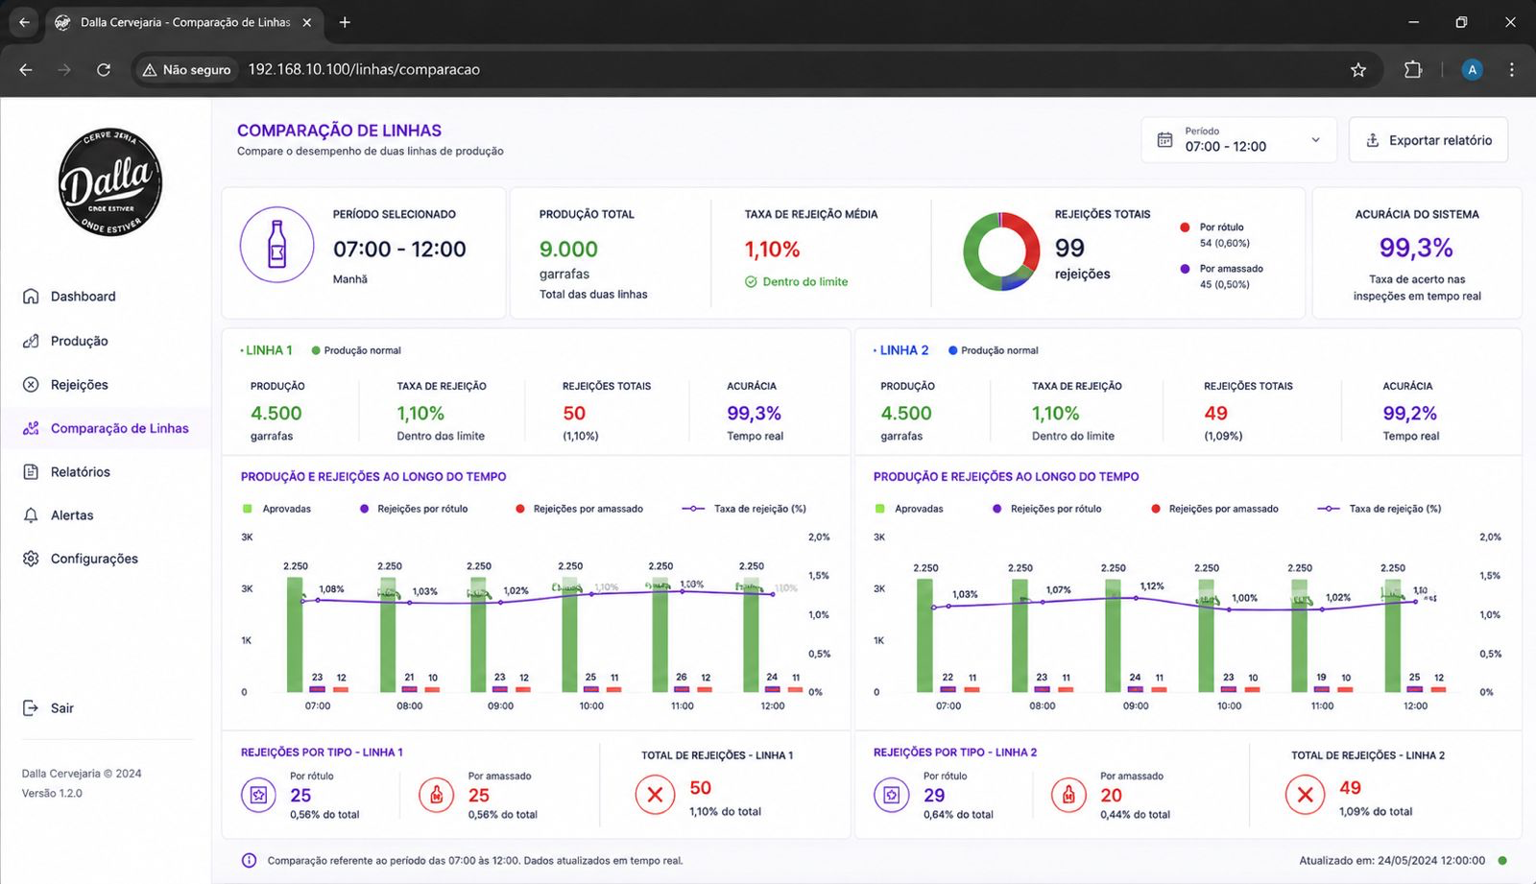Click the Por amassado bottle icon in Linha 1

[x=436, y=795]
